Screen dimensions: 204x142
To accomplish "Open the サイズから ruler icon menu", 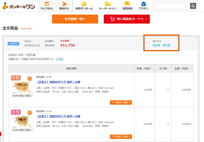I will pos(47,6).
